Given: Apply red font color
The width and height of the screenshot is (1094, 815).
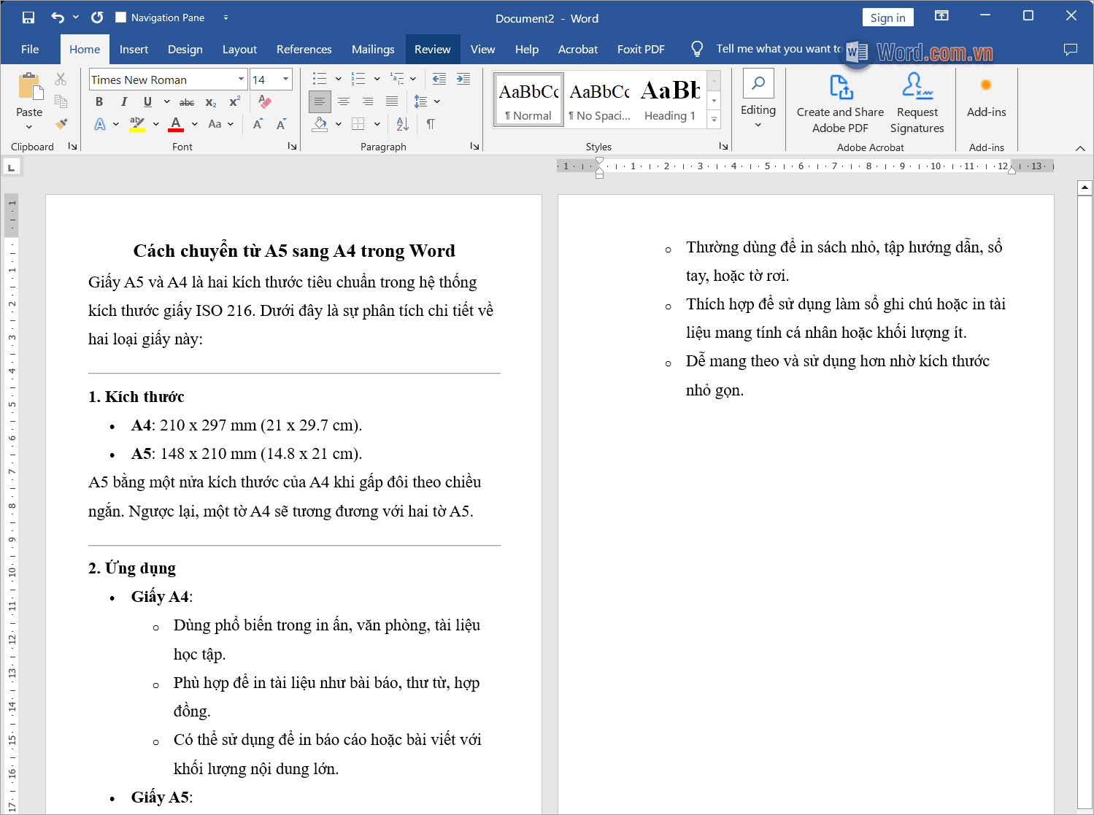Looking at the screenshot, I should (x=176, y=124).
